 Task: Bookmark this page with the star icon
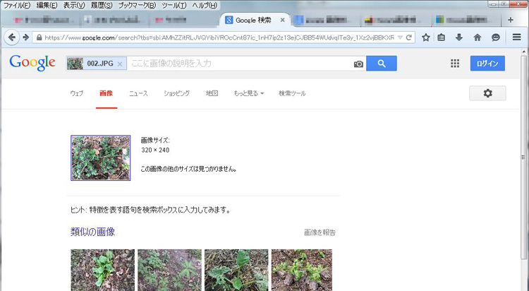click(426, 37)
